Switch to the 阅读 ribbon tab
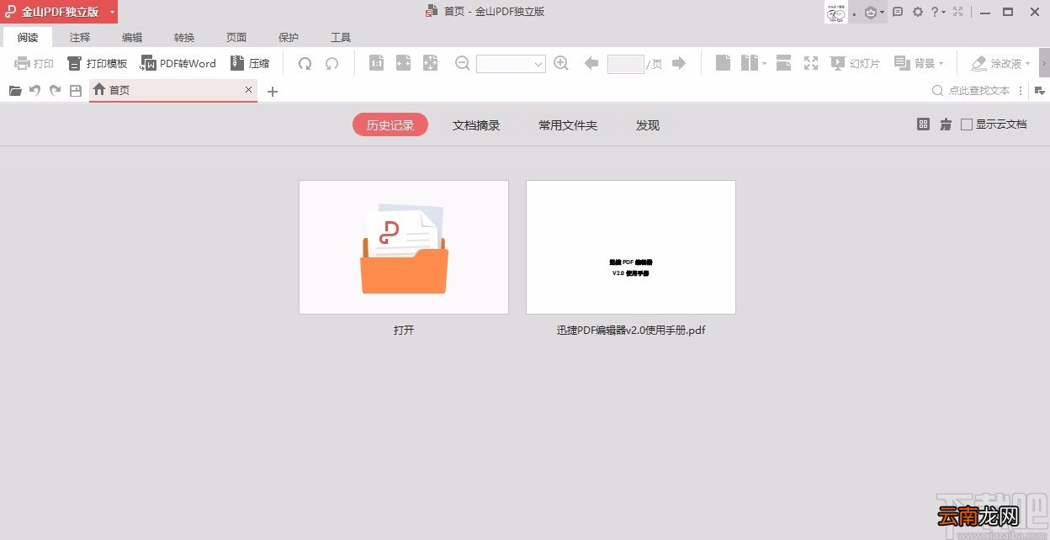Viewport: 1050px width, 540px height. [x=28, y=37]
